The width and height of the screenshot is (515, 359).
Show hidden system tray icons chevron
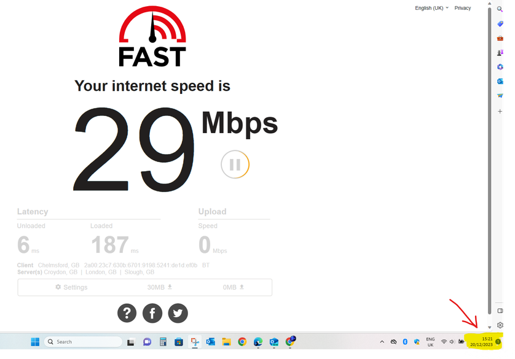coord(382,342)
